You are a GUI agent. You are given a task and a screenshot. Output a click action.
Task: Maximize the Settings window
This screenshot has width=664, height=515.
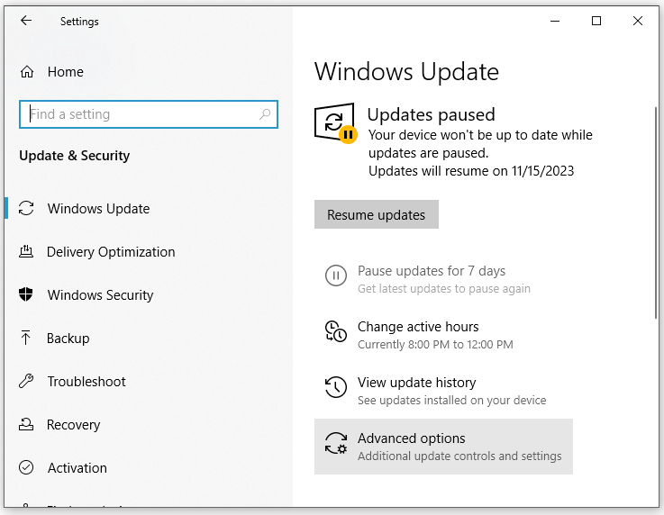596,21
